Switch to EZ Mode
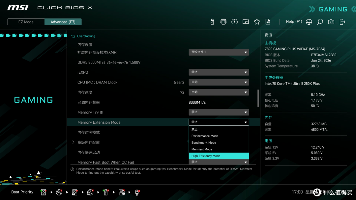 pyautogui.click(x=26, y=22)
